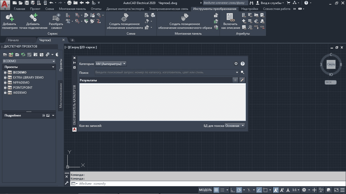Image resolution: width=346 pixels, height=194 pixels.
Task: Click the [Сверху] viewport view label
Action: tap(75, 47)
